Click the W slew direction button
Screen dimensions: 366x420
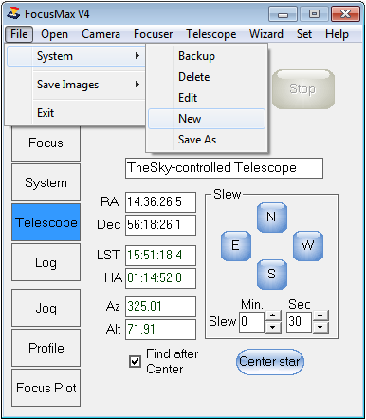pyautogui.click(x=308, y=246)
